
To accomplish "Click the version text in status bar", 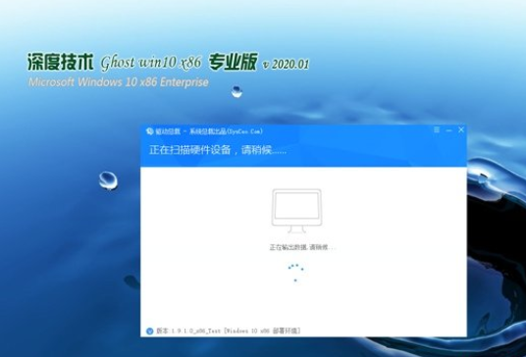I will click(228, 331).
